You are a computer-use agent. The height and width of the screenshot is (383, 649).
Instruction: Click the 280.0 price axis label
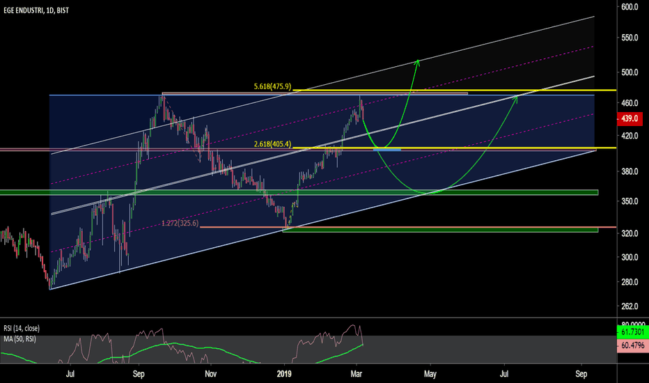[x=630, y=282]
